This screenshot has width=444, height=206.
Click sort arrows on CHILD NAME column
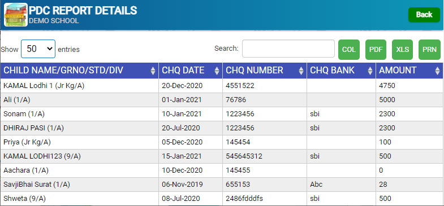(153, 71)
